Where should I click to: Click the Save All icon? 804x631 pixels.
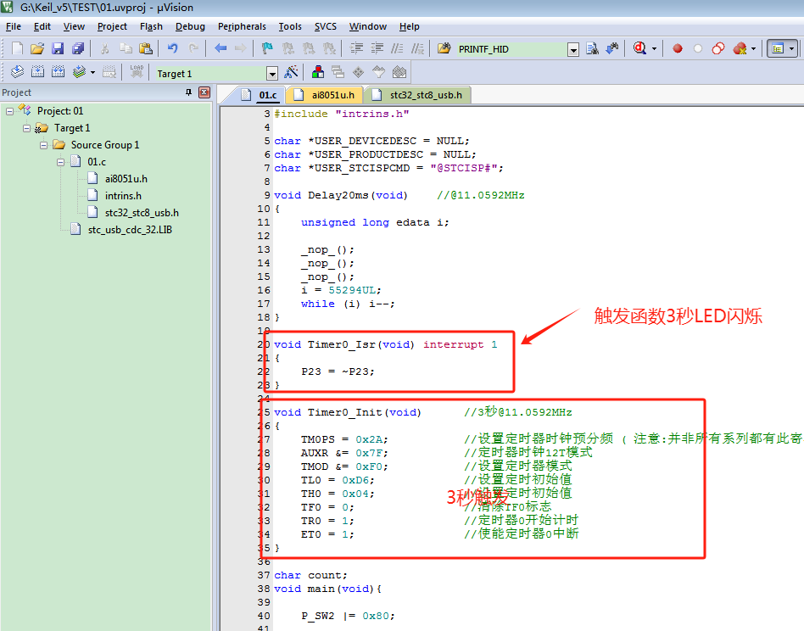click(78, 48)
